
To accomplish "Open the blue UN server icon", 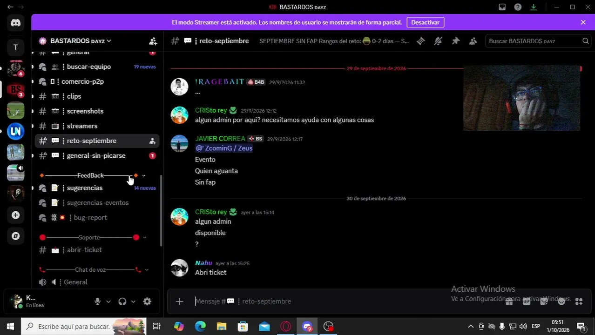I will tap(15, 131).
